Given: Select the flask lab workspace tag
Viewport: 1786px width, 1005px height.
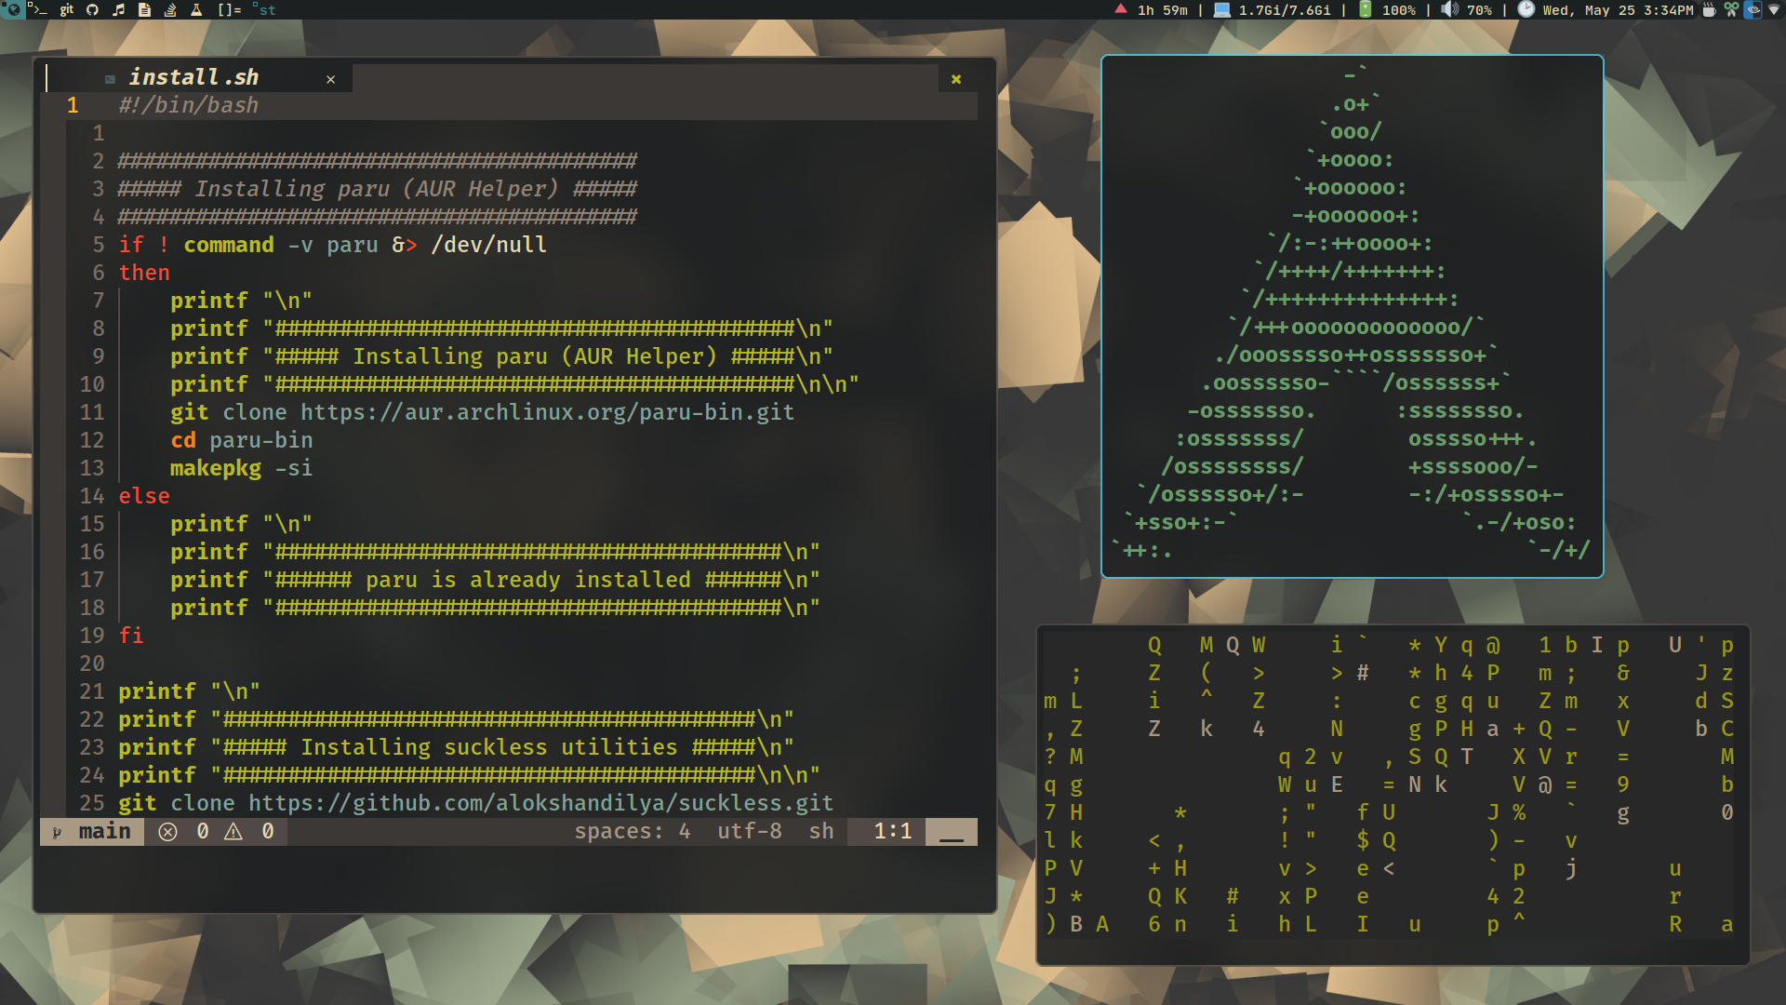Looking at the screenshot, I should tap(196, 9).
